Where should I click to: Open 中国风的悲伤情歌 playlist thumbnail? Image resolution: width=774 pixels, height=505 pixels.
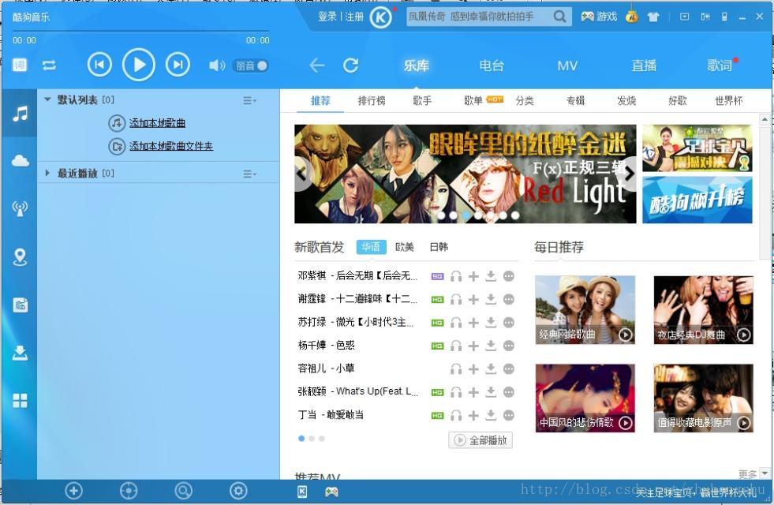(x=585, y=398)
